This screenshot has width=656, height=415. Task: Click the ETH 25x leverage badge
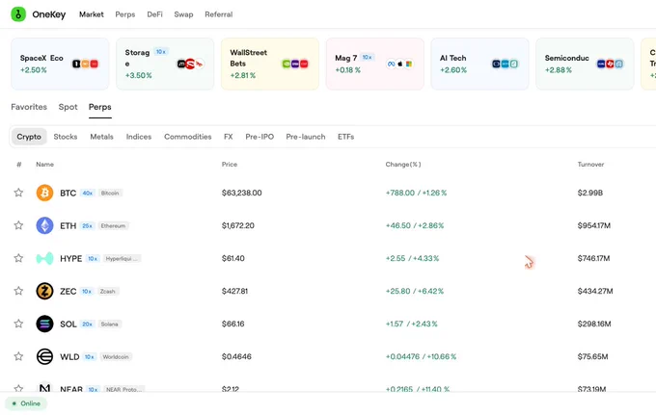pyautogui.click(x=87, y=226)
